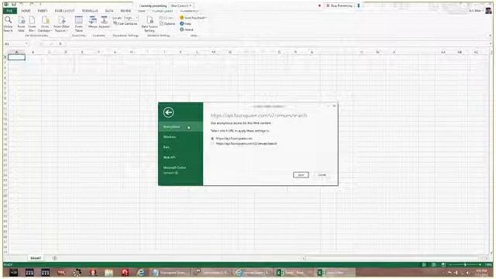
Task: Adjust the zoom slider handle
Action: [x=465, y=264]
